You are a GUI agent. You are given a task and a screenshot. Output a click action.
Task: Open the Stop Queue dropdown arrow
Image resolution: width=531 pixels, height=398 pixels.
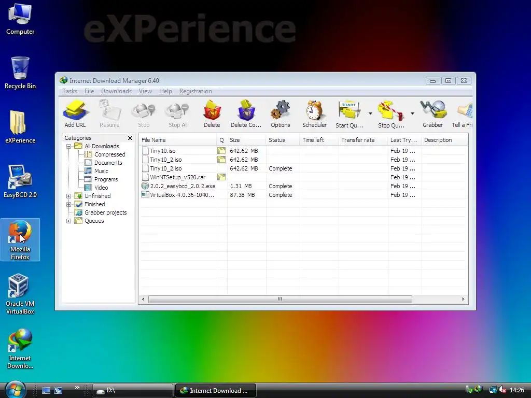pos(412,113)
